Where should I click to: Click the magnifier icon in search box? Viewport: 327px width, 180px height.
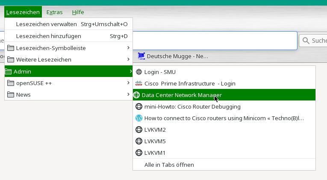306,41
